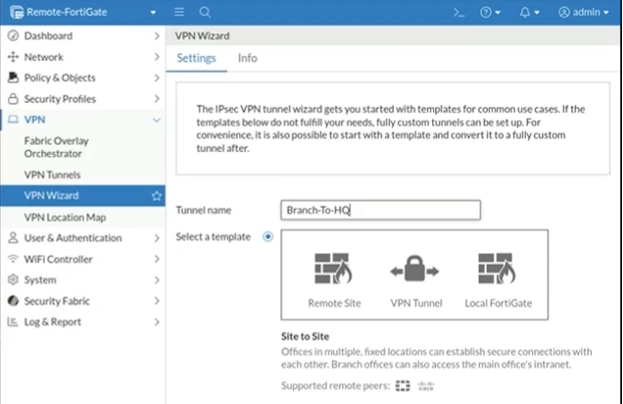Click the WiFi Controller icon
This screenshot has width=623, height=404.
pyautogui.click(x=13, y=259)
